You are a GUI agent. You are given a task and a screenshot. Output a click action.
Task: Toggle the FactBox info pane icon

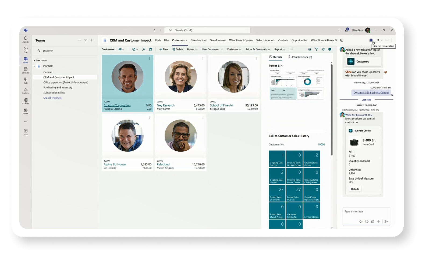pyautogui.click(x=330, y=49)
